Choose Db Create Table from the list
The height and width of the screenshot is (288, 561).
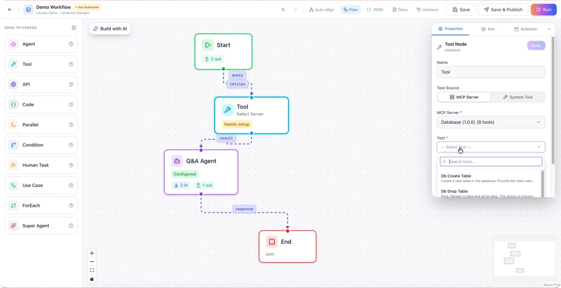click(488, 178)
